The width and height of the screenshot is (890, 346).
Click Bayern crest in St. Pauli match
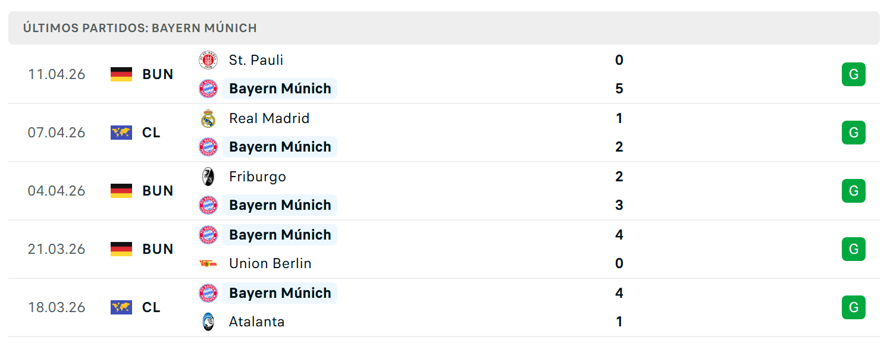[208, 89]
